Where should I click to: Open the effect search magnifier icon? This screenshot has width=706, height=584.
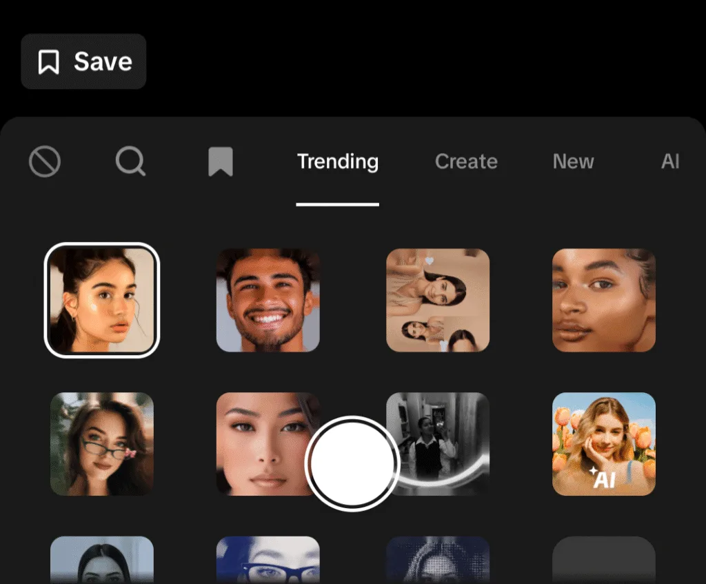pyautogui.click(x=130, y=162)
